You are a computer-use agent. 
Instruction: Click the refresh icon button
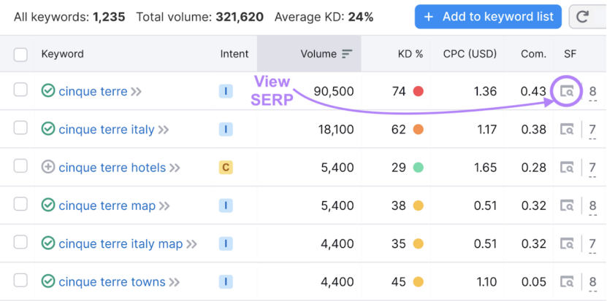[583, 17]
